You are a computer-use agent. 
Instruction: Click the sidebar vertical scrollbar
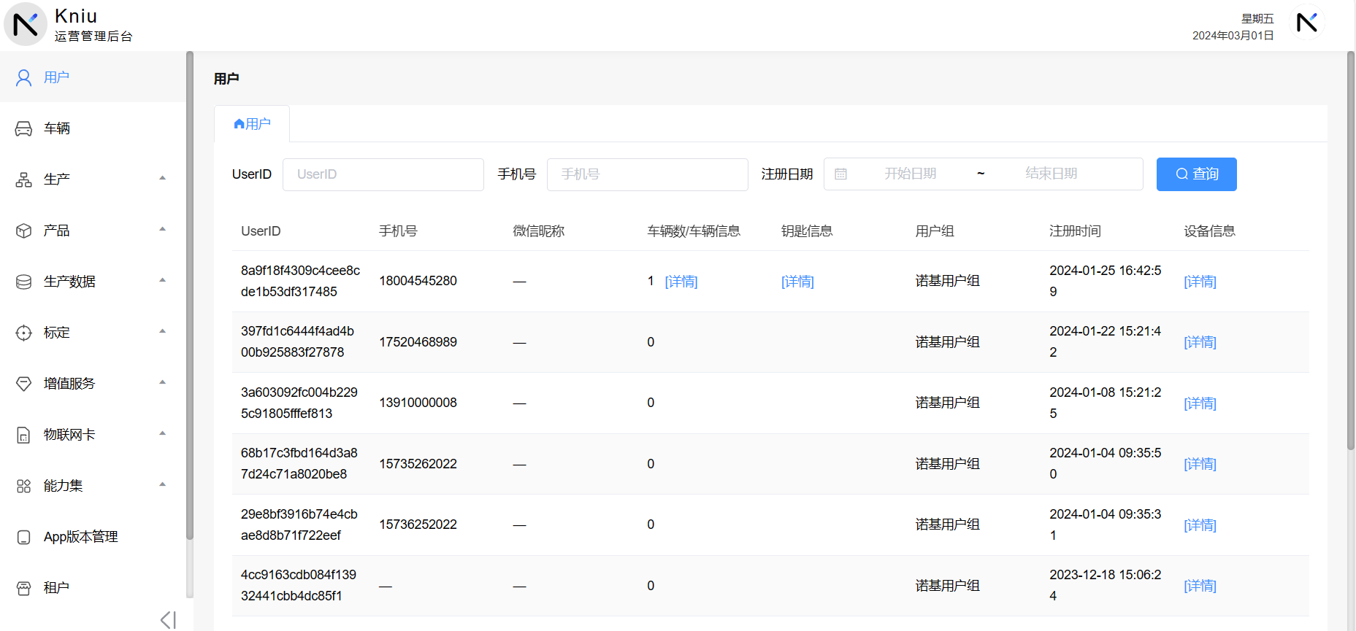click(189, 295)
